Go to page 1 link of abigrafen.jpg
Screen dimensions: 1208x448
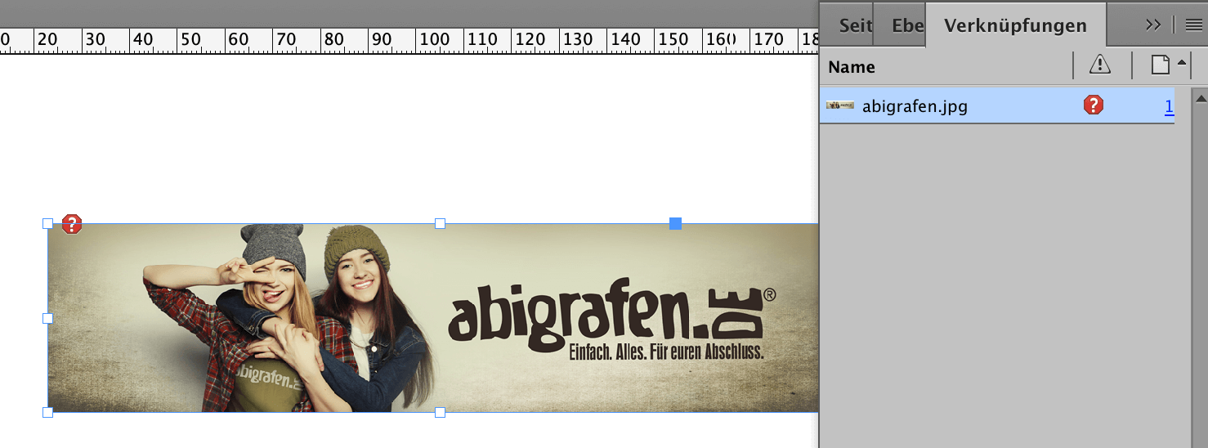[1170, 106]
